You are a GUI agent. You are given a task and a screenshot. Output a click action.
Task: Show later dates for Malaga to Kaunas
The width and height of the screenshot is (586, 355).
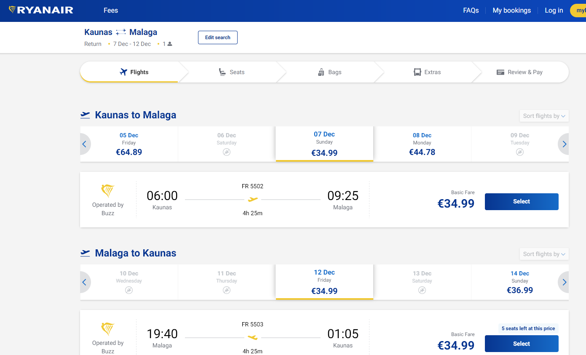564,282
